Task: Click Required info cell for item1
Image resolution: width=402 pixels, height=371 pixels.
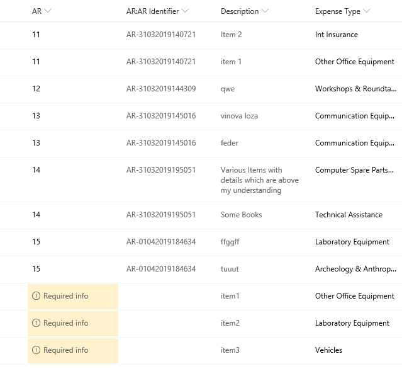Action: (72, 296)
